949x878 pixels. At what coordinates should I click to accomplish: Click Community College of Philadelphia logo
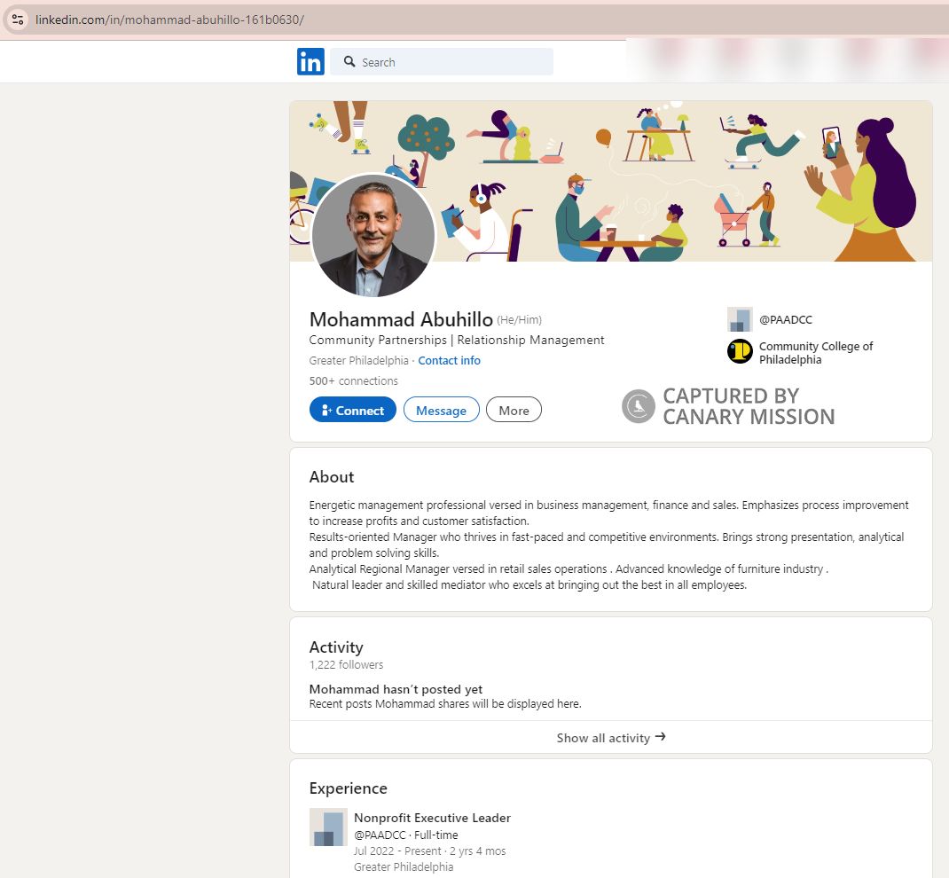point(740,352)
